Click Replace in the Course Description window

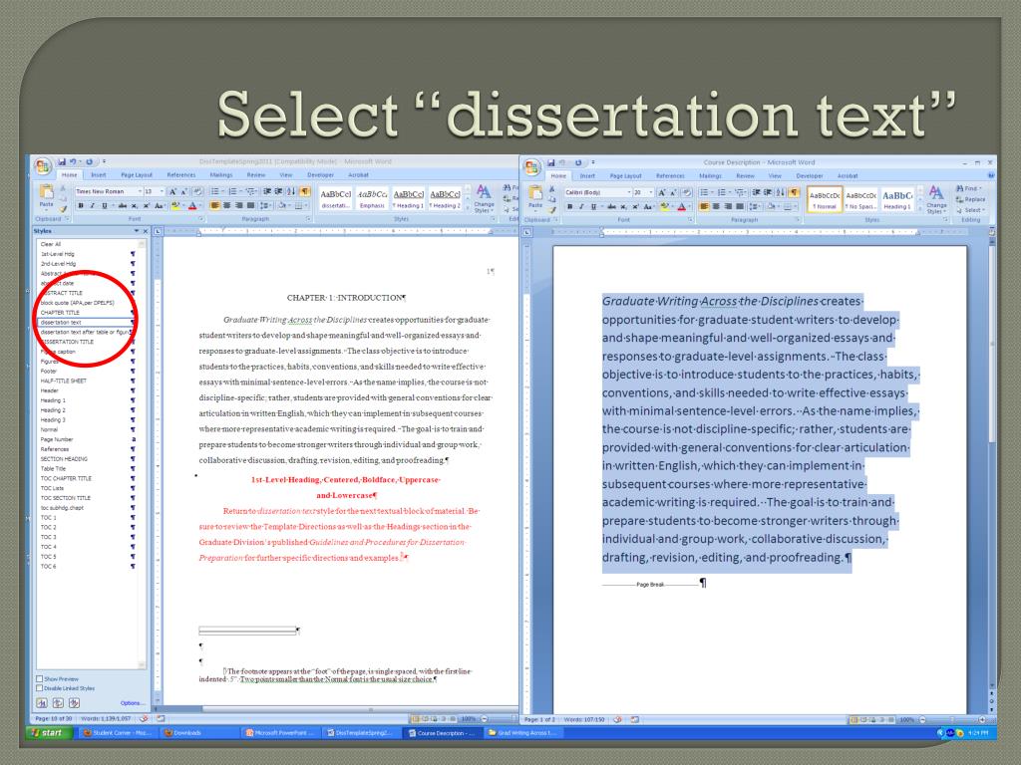coord(971,199)
